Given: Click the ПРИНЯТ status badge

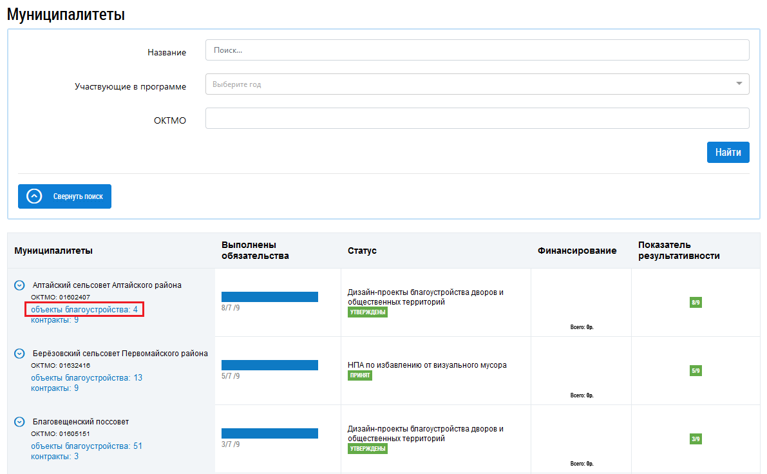Looking at the screenshot, I should pyautogui.click(x=360, y=375).
